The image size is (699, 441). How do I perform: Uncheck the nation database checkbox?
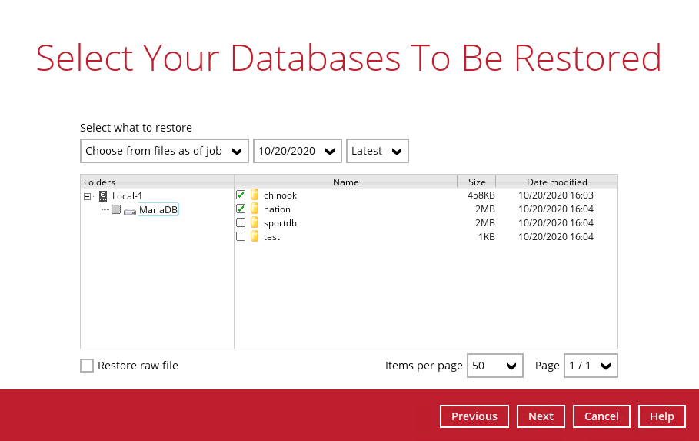point(241,209)
